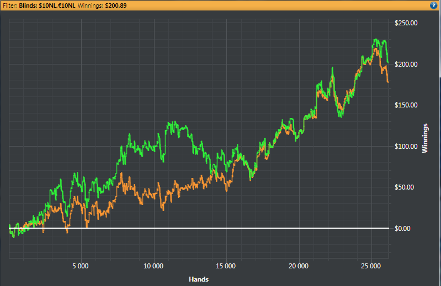Click the 10 000 hands axis label
The height and width of the screenshot is (286, 441).
pos(153,266)
